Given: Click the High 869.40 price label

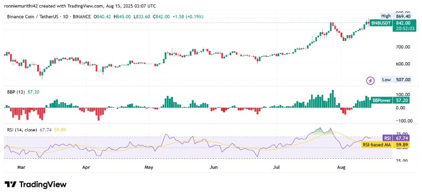Looking at the screenshot, I should coord(396,16).
